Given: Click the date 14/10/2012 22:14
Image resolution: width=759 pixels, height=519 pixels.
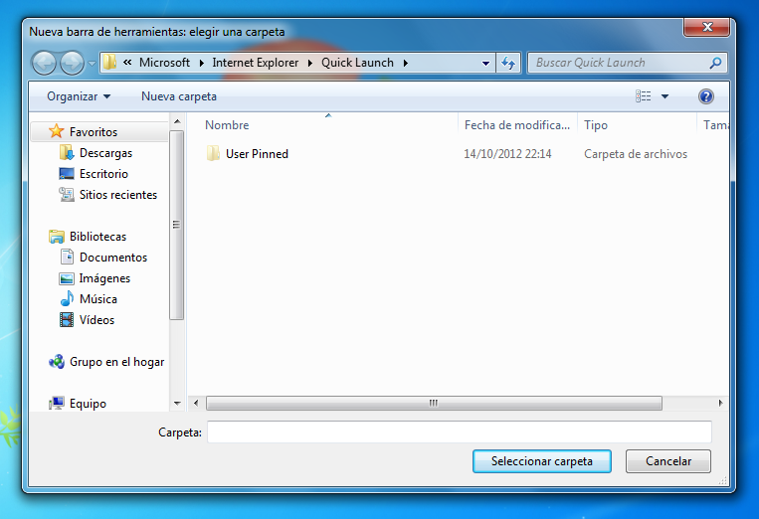Looking at the screenshot, I should pyautogui.click(x=507, y=154).
